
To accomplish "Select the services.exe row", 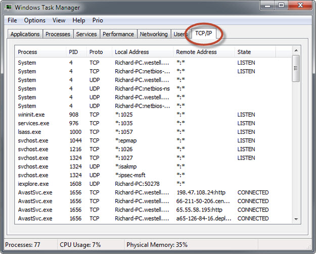I will (x=153, y=123).
